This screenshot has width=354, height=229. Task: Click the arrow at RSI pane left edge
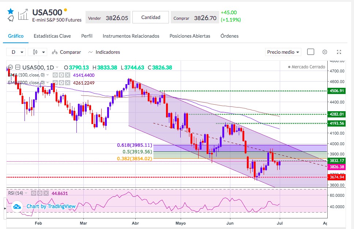[x=5, y=208]
